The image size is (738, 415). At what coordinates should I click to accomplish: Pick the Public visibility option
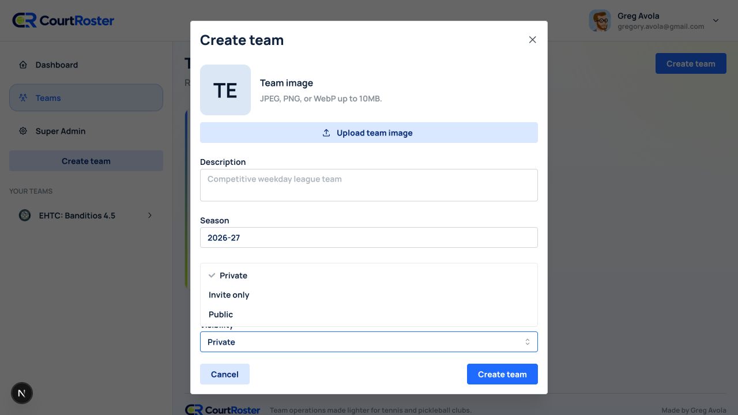pyautogui.click(x=369, y=315)
